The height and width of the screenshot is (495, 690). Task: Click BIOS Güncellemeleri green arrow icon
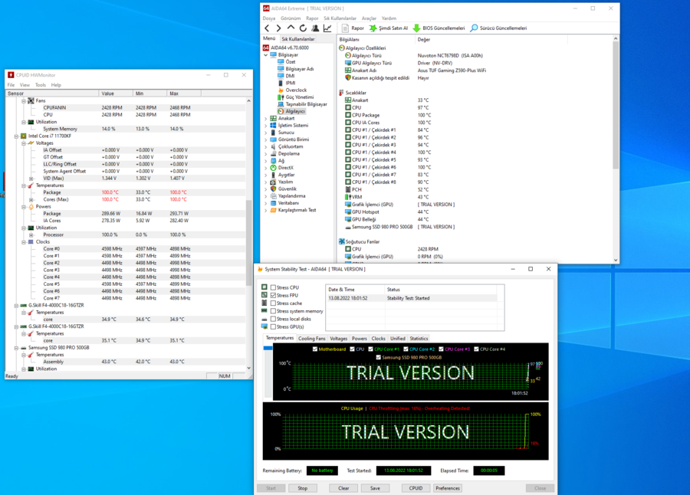click(416, 28)
